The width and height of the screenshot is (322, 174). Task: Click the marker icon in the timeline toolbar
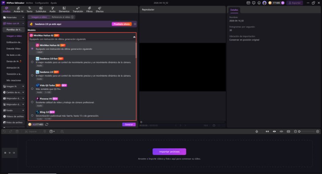(257, 132)
